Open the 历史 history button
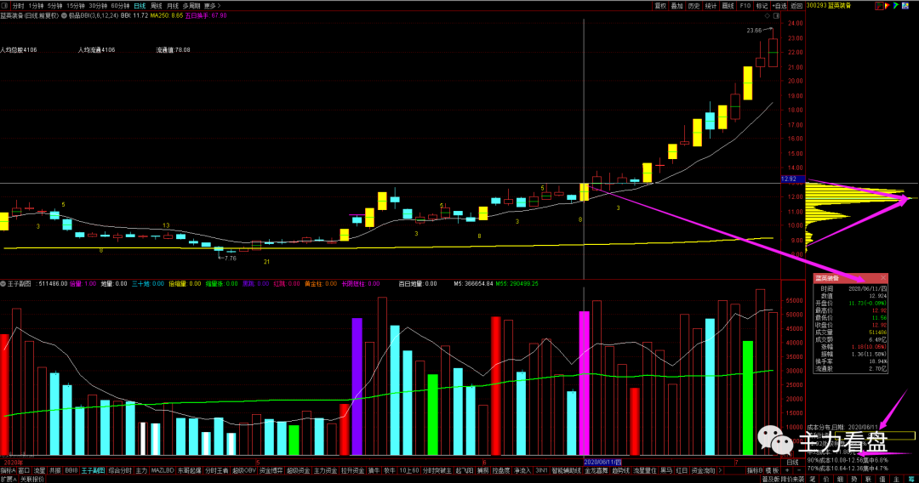The height and width of the screenshot is (483, 919). (x=694, y=6)
